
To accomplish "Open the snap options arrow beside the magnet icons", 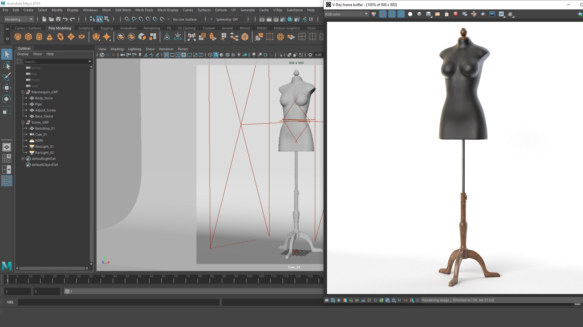I will pyautogui.click(x=169, y=19).
